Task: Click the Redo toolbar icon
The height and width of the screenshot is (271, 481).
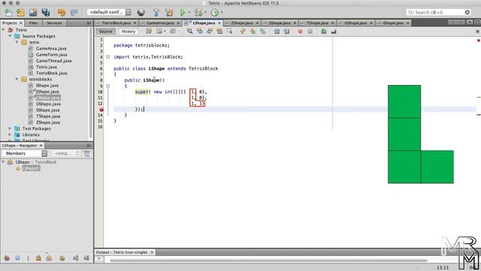Action: click(x=74, y=12)
